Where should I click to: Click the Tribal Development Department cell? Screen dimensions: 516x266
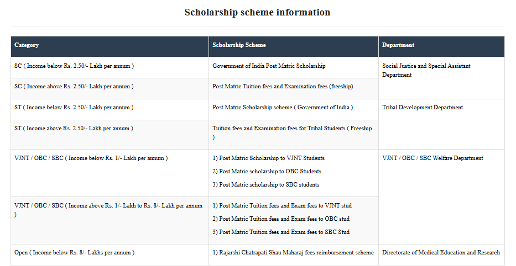(x=423, y=108)
